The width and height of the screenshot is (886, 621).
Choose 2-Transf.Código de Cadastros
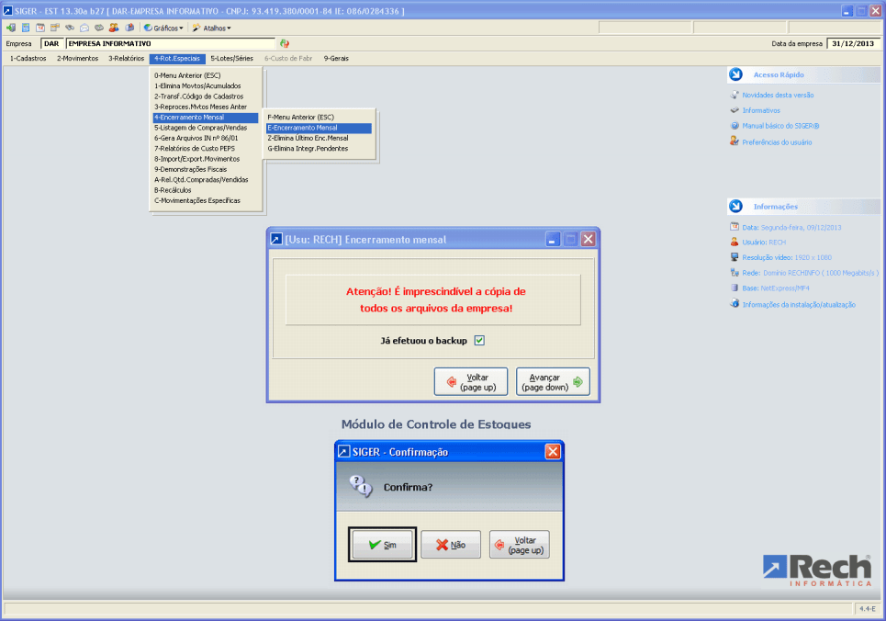click(206, 96)
